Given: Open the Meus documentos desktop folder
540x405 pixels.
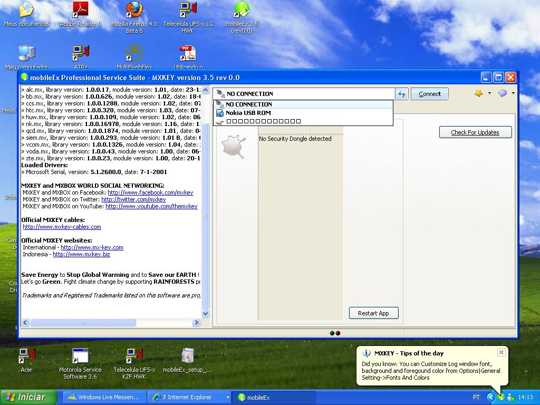Looking at the screenshot, I should (26, 14).
